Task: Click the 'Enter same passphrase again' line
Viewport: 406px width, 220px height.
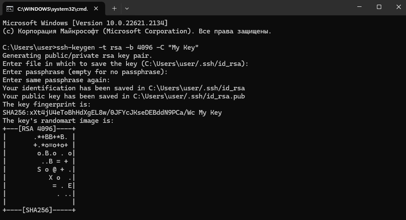Action: [56, 80]
